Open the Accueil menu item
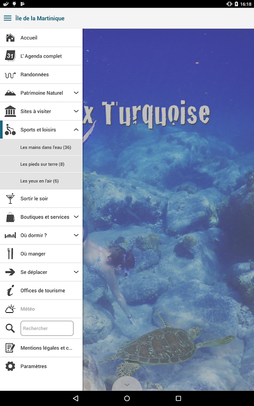The image size is (254, 406). tap(41, 38)
